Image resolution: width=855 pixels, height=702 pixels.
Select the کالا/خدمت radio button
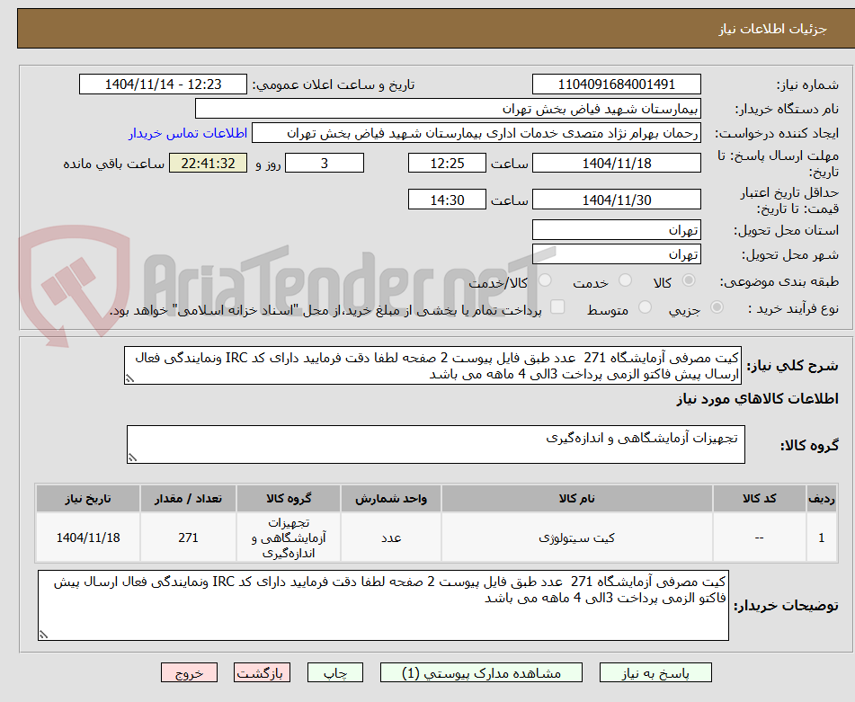[x=545, y=280]
